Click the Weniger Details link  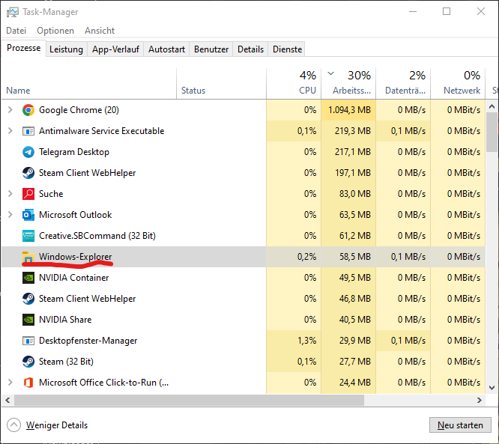[x=57, y=425]
